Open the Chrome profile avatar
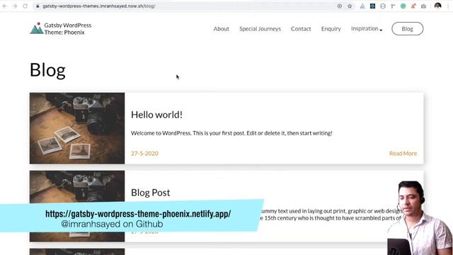453x255 pixels. click(x=437, y=6)
